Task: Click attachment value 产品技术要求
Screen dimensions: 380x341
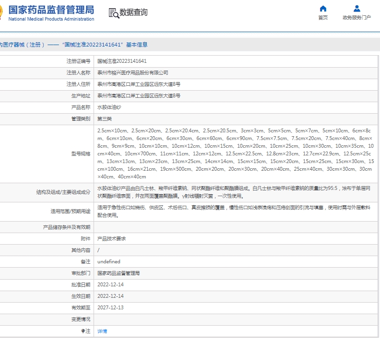Action: [111, 239]
